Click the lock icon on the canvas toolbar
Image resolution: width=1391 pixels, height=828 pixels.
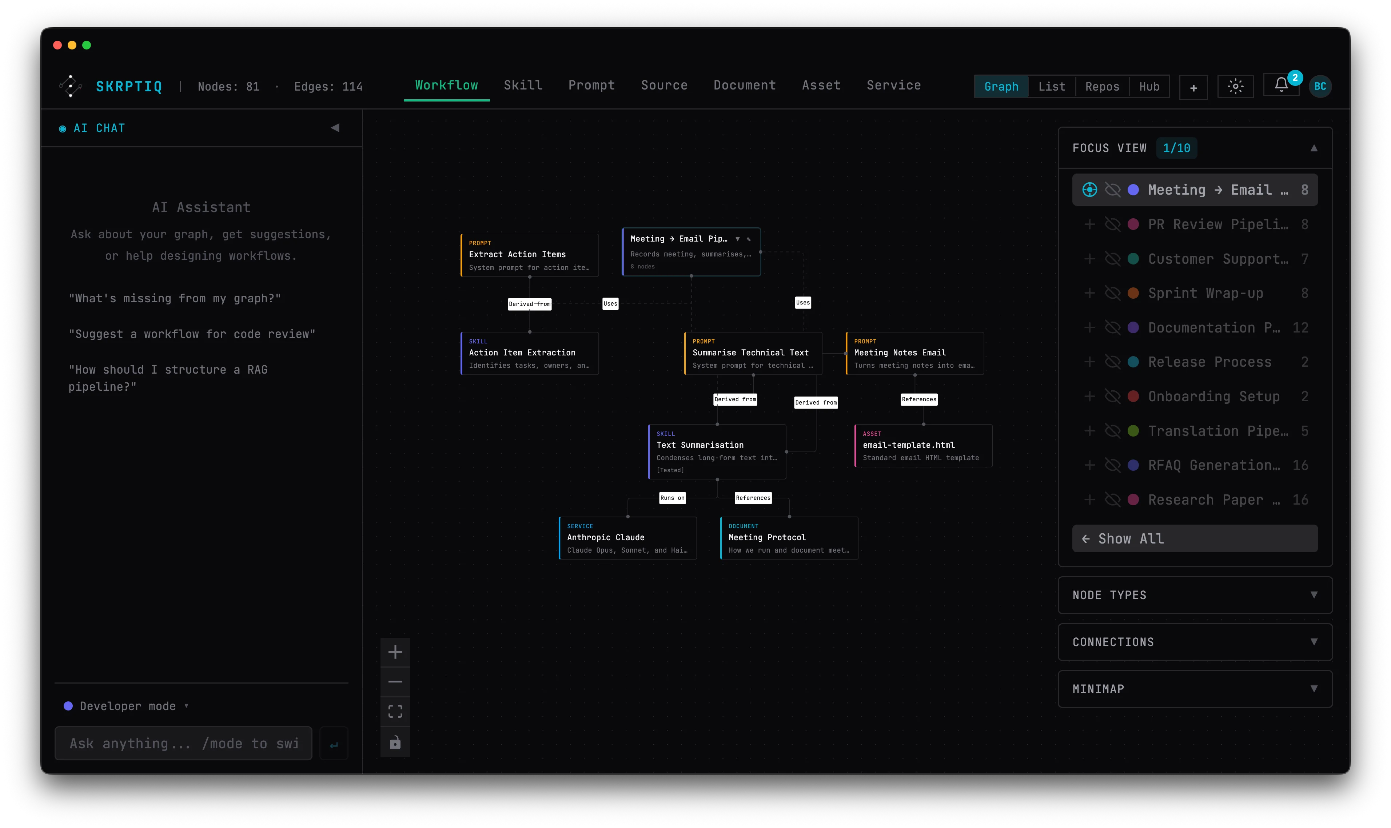pos(395,742)
